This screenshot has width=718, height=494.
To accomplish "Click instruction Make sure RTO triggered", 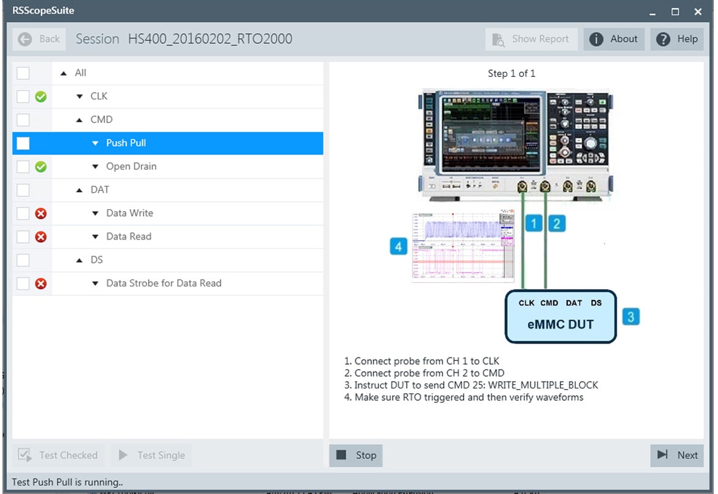I will pos(464,398).
